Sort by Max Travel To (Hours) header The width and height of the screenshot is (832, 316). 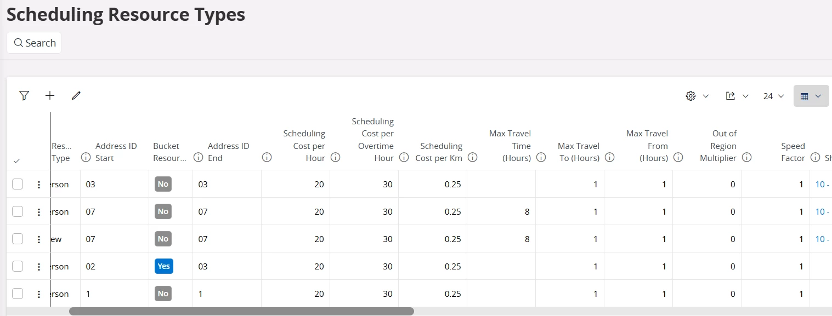(578, 152)
